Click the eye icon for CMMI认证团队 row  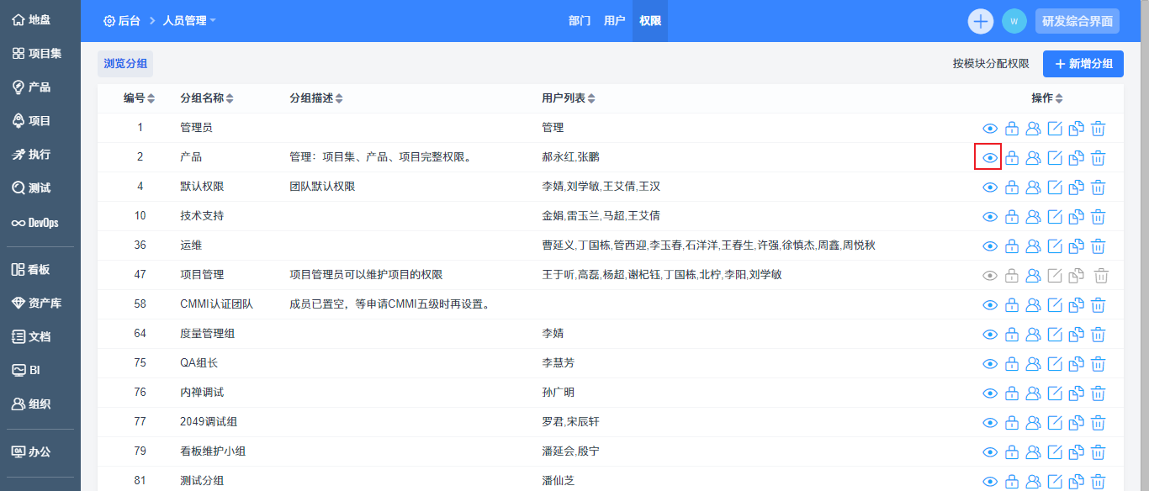pos(990,305)
